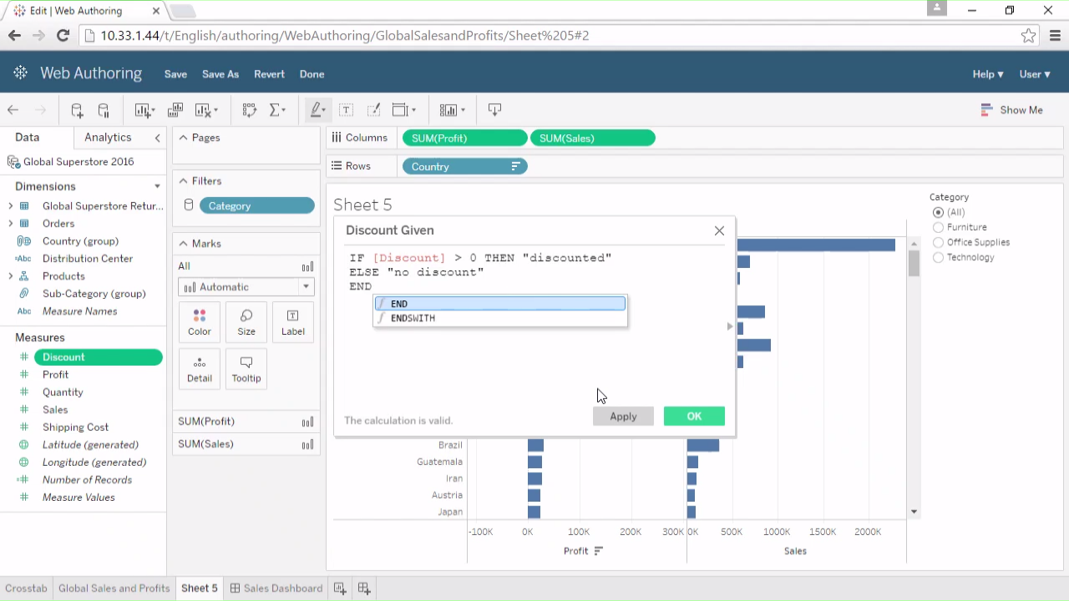This screenshot has width=1069, height=601.
Task: Switch to the Analytics tab
Action: click(108, 138)
